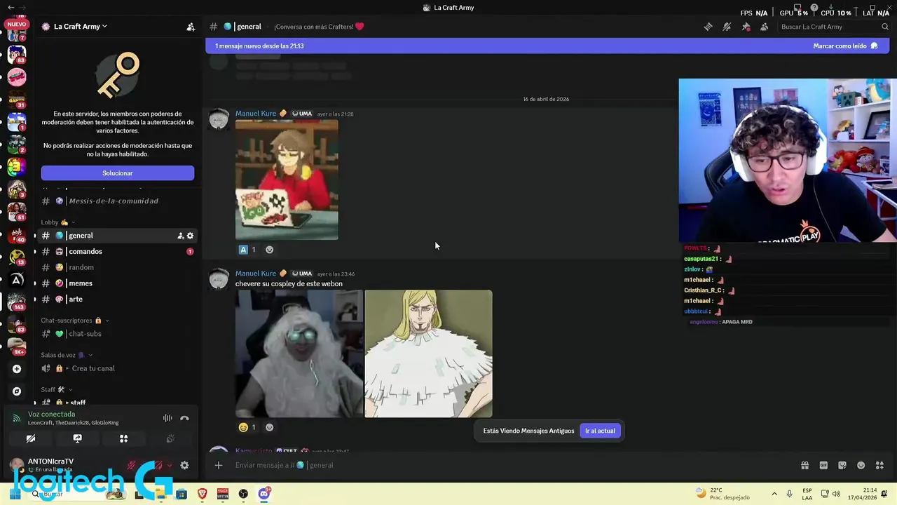Click the back arrow in the title bar
This screenshot has width=897, height=505.
(11, 7)
